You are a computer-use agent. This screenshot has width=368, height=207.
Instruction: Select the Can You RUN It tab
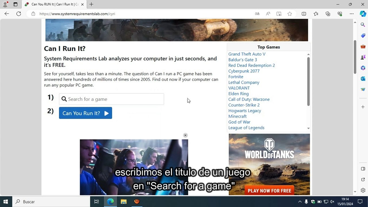click(x=54, y=4)
